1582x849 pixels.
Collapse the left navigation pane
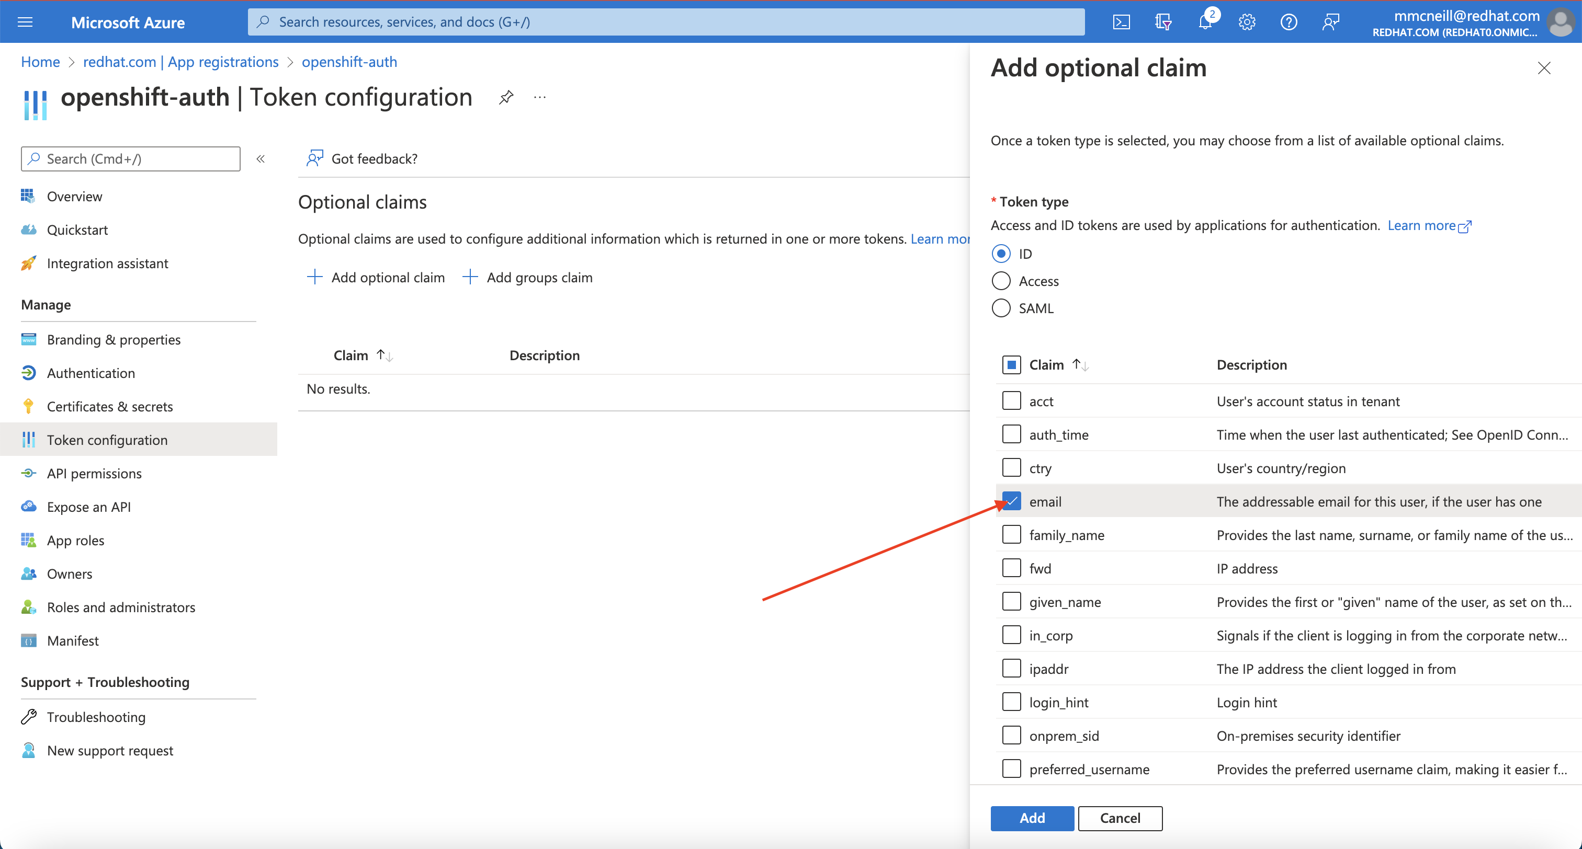[261, 158]
